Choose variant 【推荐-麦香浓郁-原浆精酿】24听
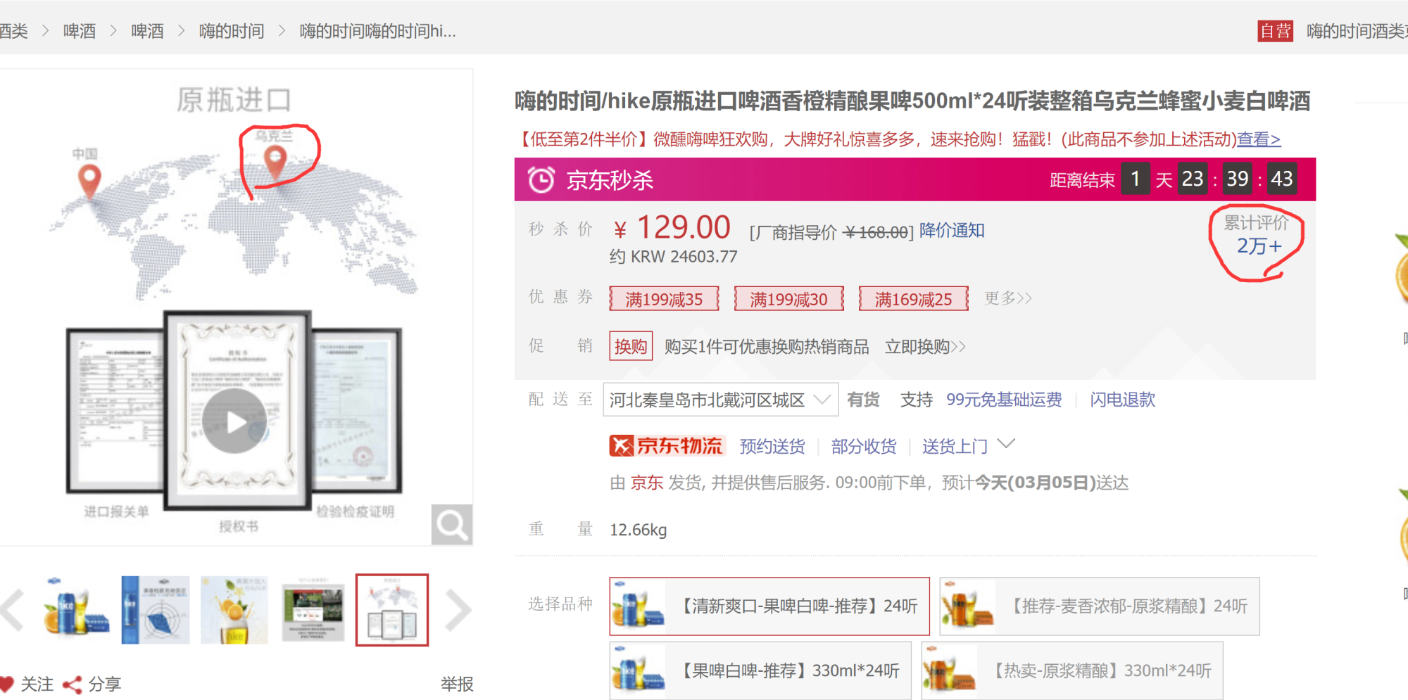Viewport: 1408px width, 700px height. (x=1100, y=606)
